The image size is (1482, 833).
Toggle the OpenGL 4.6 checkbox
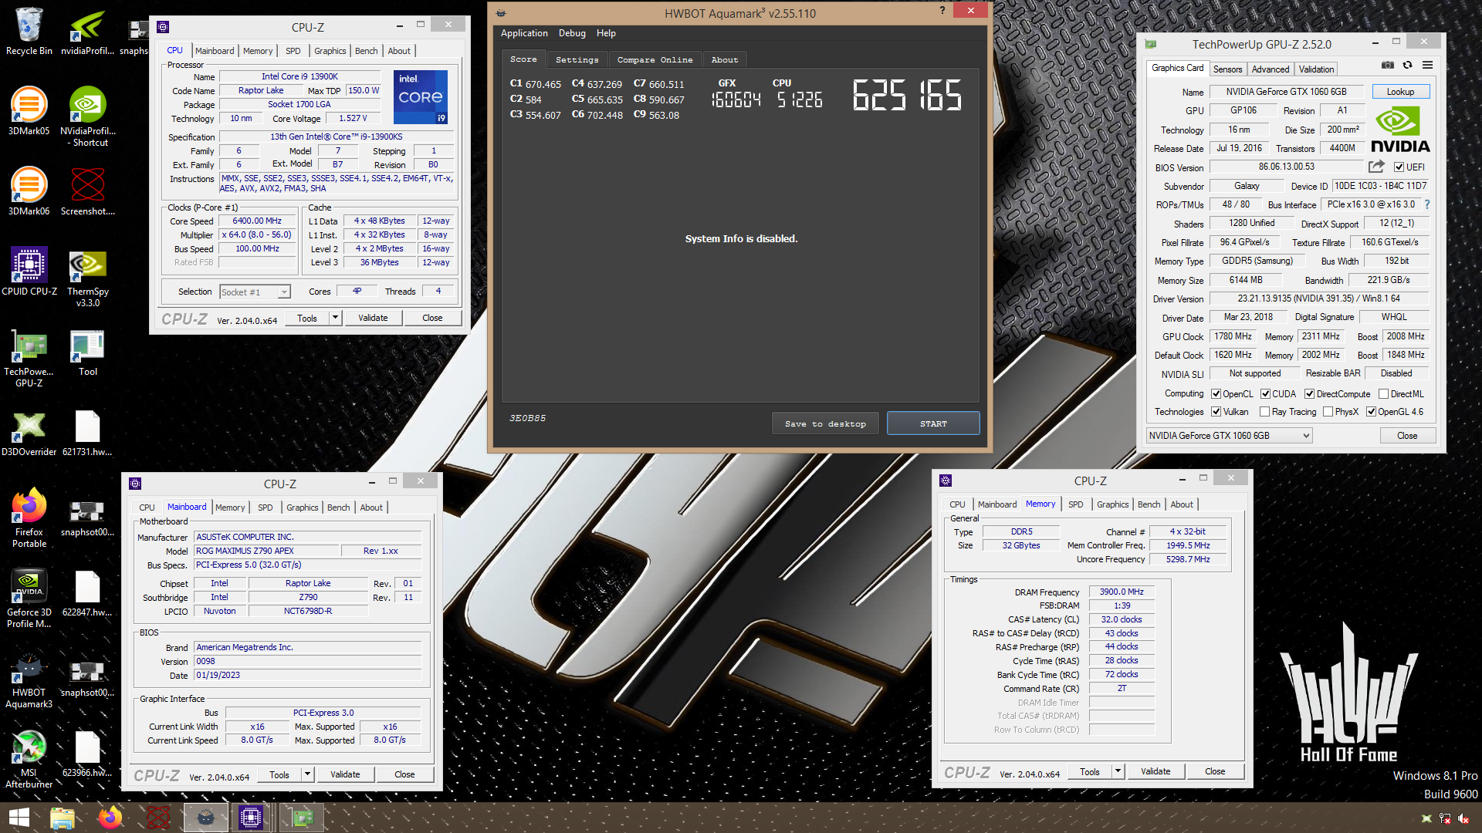pos(1372,412)
